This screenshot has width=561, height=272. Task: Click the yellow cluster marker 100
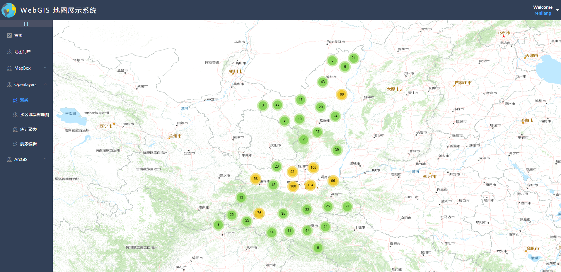[293, 186]
